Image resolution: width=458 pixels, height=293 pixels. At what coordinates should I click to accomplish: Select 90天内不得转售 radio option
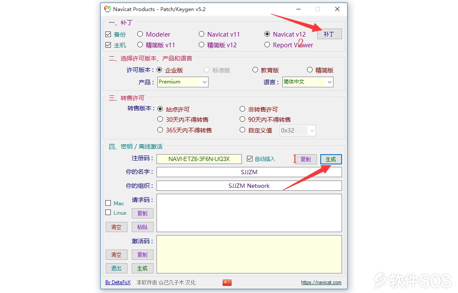(243, 119)
